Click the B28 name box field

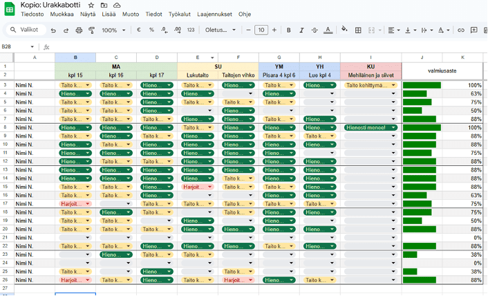(17, 46)
